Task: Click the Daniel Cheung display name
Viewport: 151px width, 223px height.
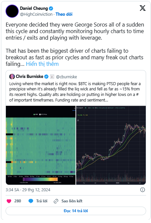Action: [34, 9]
